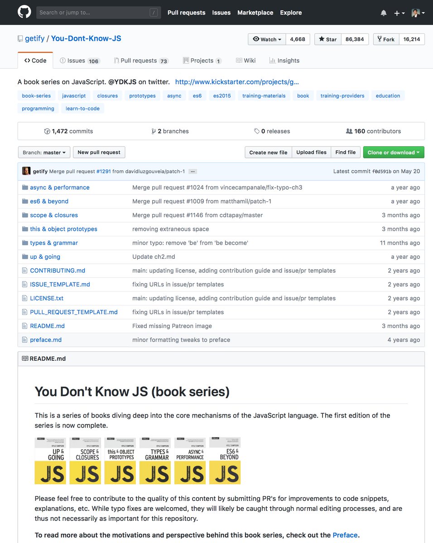Expand commit message ellipsis button
Image resolution: width=433 pixels, height=543 pixels.
pos(192,171)
